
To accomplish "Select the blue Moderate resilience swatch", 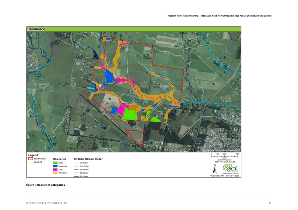I will 55,166.
